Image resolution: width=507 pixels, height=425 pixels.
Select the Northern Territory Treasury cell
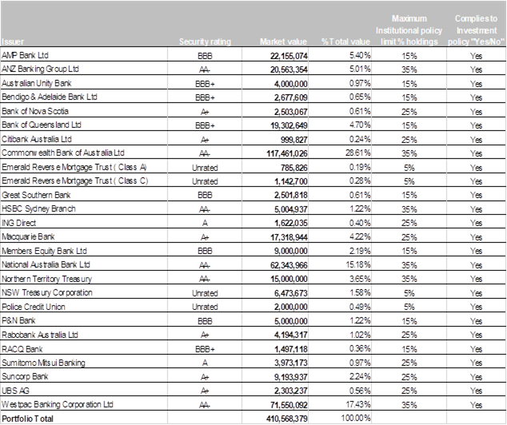pyautogui.click(x=47, y=278)
